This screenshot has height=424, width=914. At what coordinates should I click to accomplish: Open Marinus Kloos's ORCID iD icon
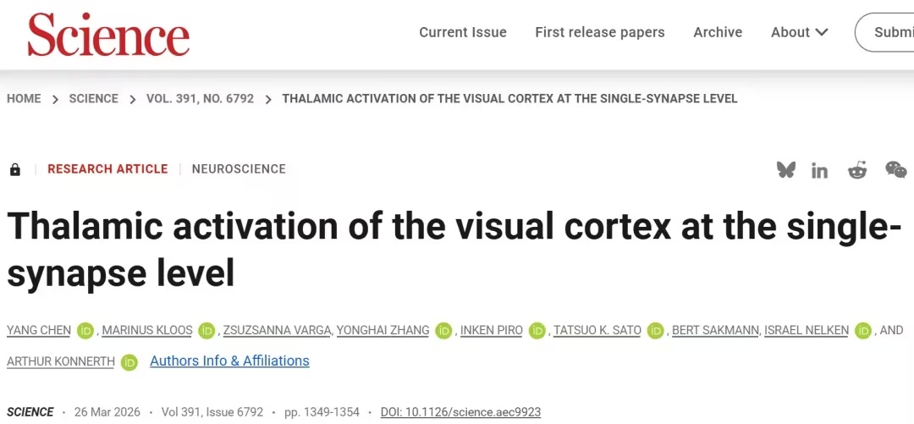207,331
